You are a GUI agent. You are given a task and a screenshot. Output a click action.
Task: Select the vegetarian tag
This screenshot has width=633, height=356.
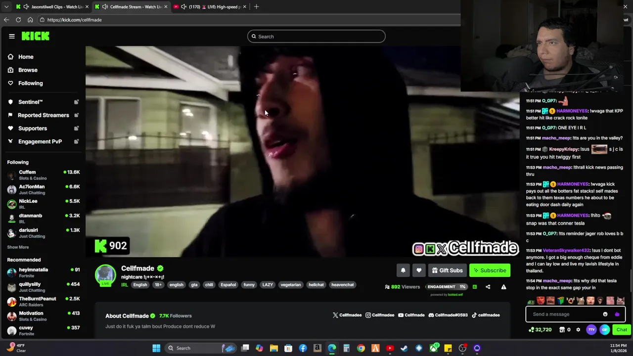pyautogui.click(x=291, y=285)
